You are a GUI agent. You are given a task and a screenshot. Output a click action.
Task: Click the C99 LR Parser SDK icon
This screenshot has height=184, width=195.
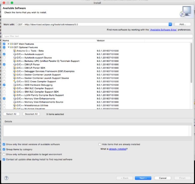tap(15, 68)
